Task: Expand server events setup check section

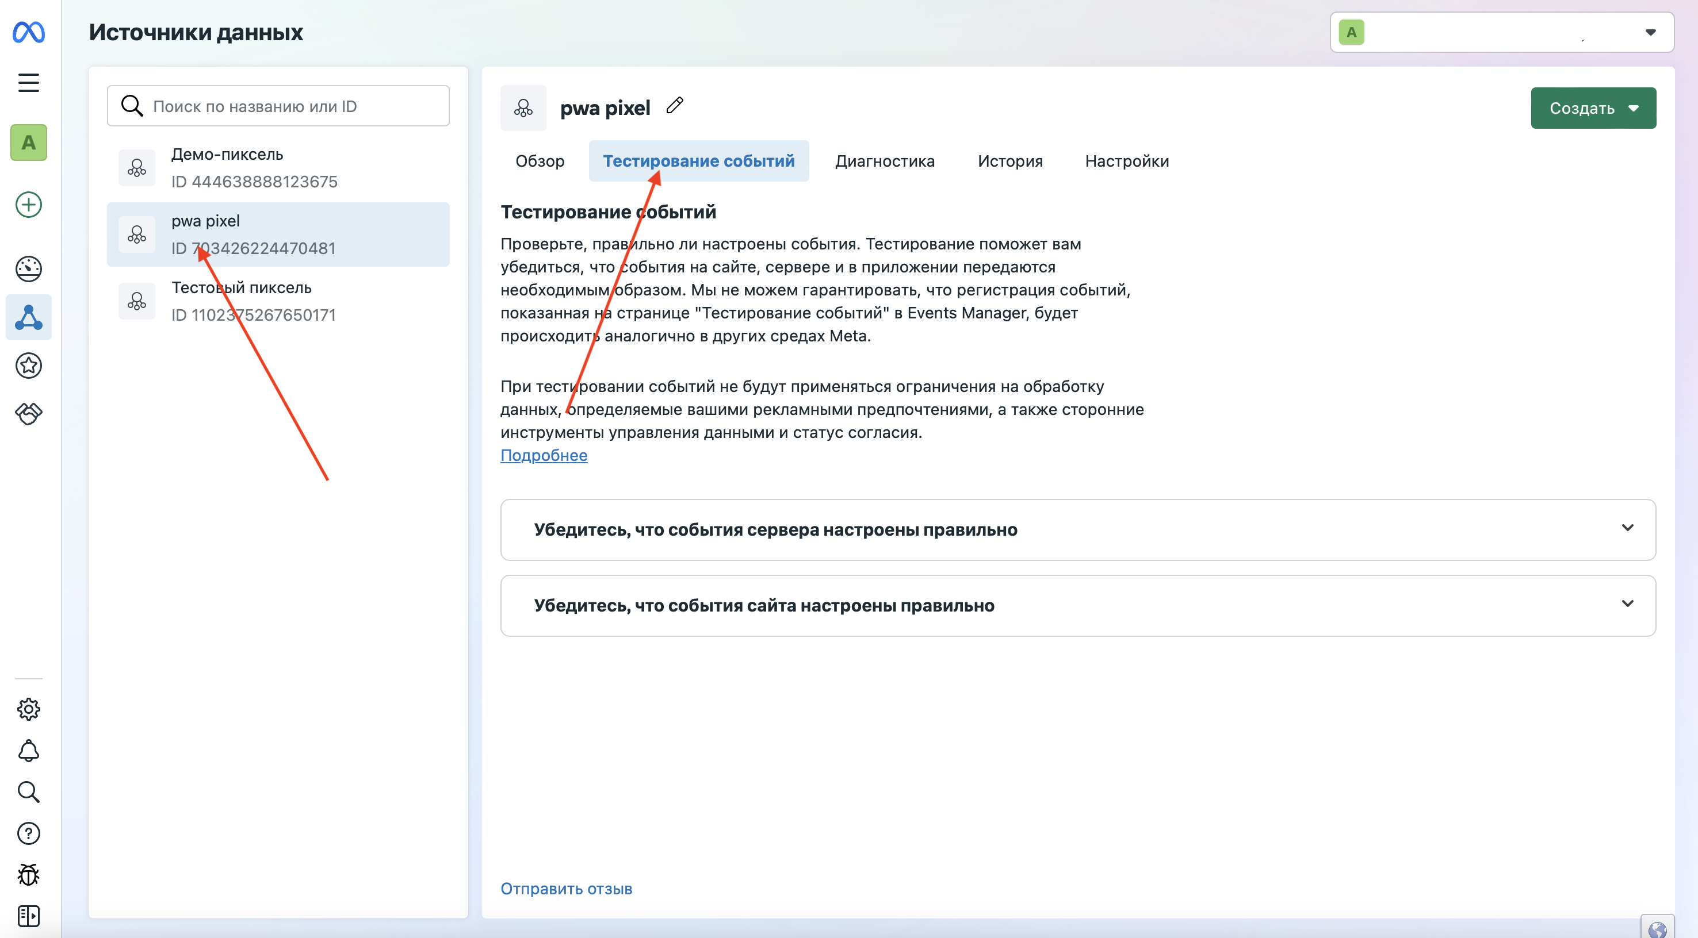Action: (1077, 529)
